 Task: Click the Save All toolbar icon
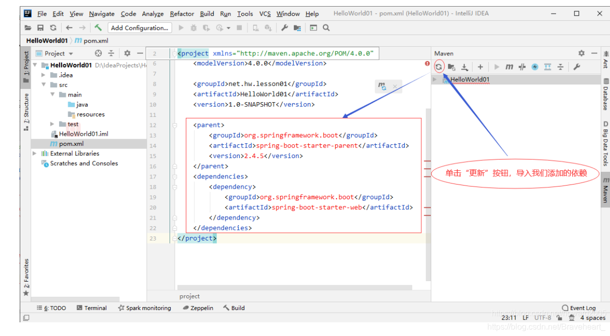click(40, 28)
